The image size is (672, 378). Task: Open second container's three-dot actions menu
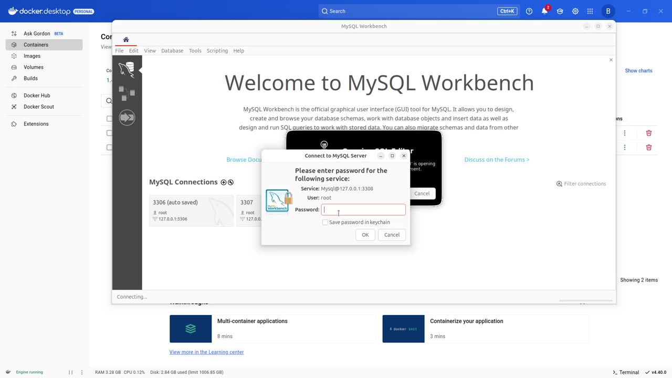pos(625,148)
